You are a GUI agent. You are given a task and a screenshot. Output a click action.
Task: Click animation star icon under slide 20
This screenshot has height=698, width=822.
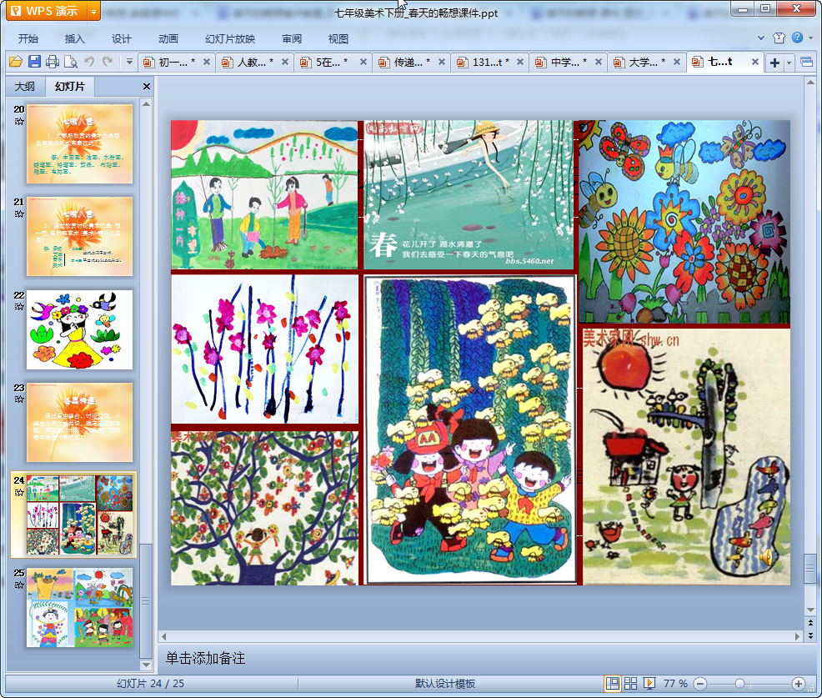[x=19, y=122]
